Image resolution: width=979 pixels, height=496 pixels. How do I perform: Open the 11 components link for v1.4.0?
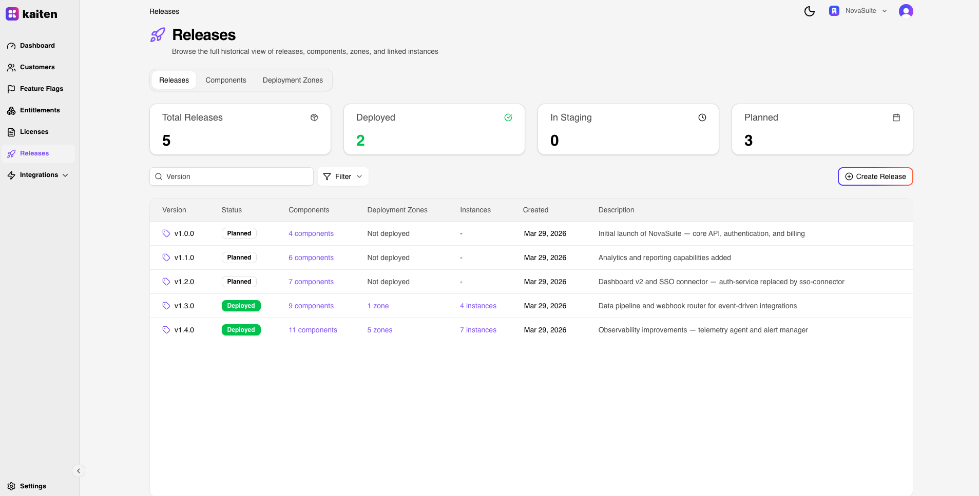[313, 330]
